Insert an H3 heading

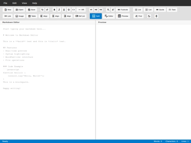(x=100, y=10)
